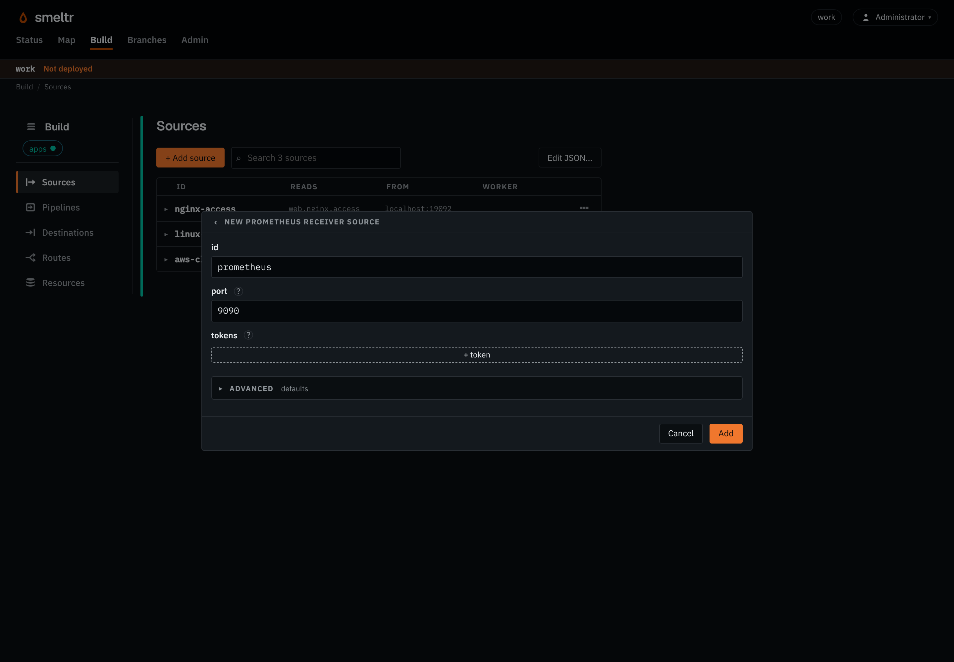This screenshot has width=954, height=662.
Task: Open Edit JSON...
Action: pos(569,158)
